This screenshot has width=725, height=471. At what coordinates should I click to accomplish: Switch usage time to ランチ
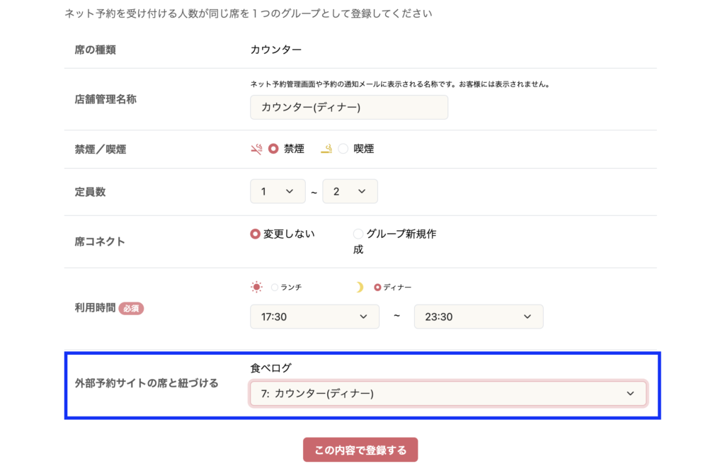[x=275, y=288]
